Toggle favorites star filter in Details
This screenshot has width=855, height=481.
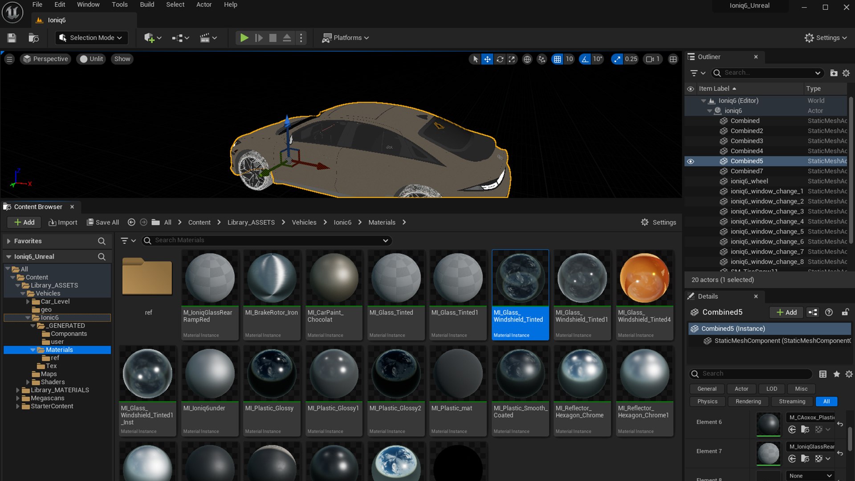tap(836, 374)
